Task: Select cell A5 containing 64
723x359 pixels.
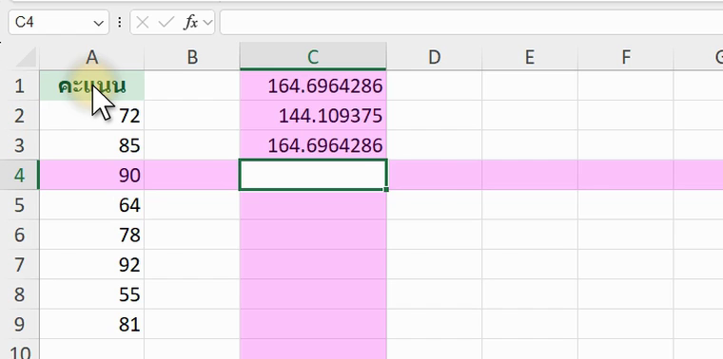Action: [91, 205]
